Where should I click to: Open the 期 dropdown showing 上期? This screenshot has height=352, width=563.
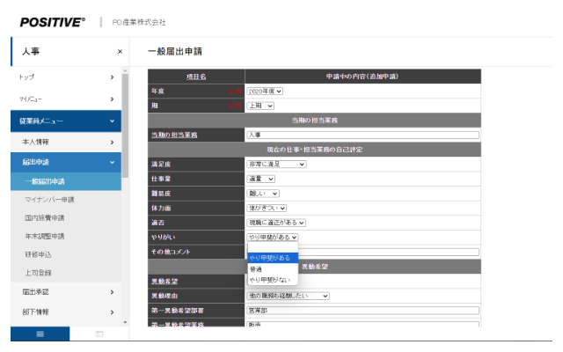(260, 106)
